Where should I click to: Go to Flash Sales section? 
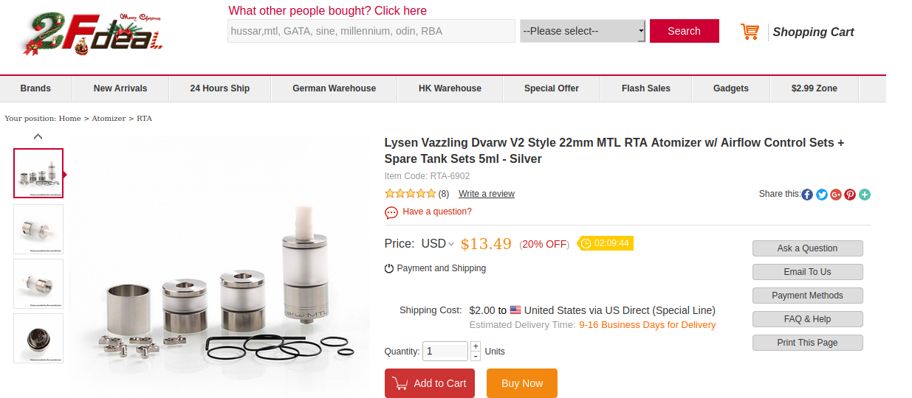point(645,88)
